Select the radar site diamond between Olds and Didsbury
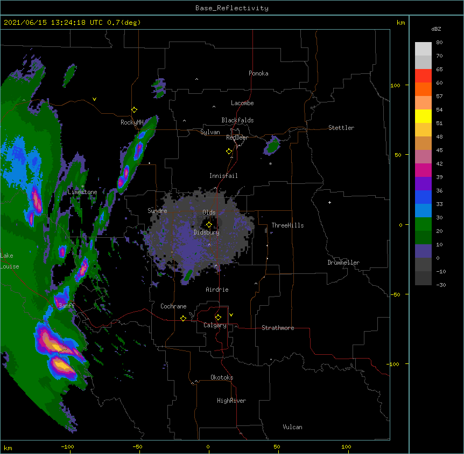 tap(209, 225)
